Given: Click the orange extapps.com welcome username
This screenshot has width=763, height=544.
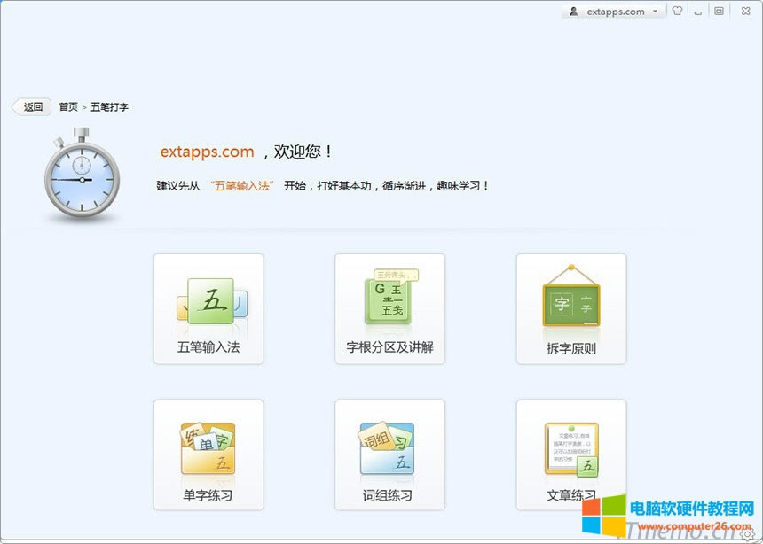Looking at the screenshot, I should point(207,152).
